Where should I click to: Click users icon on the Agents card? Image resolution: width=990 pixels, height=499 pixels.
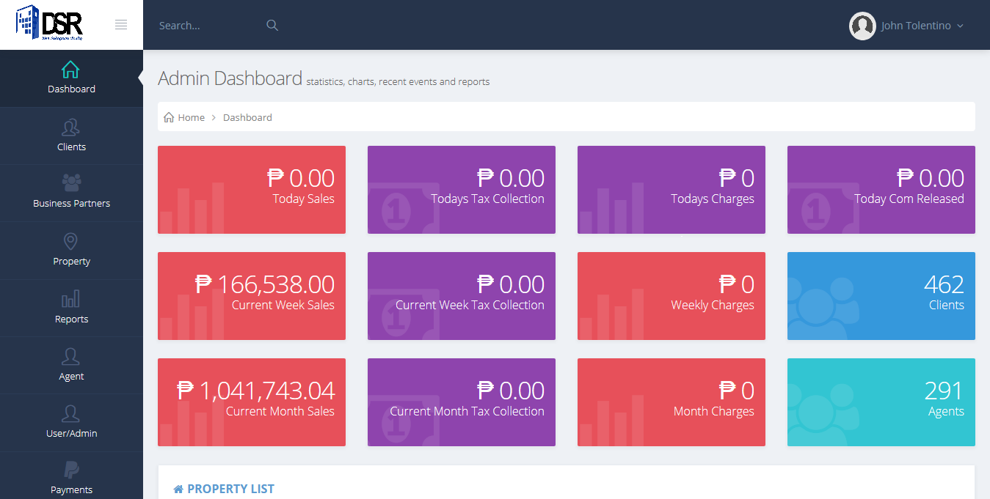(824, 416)
